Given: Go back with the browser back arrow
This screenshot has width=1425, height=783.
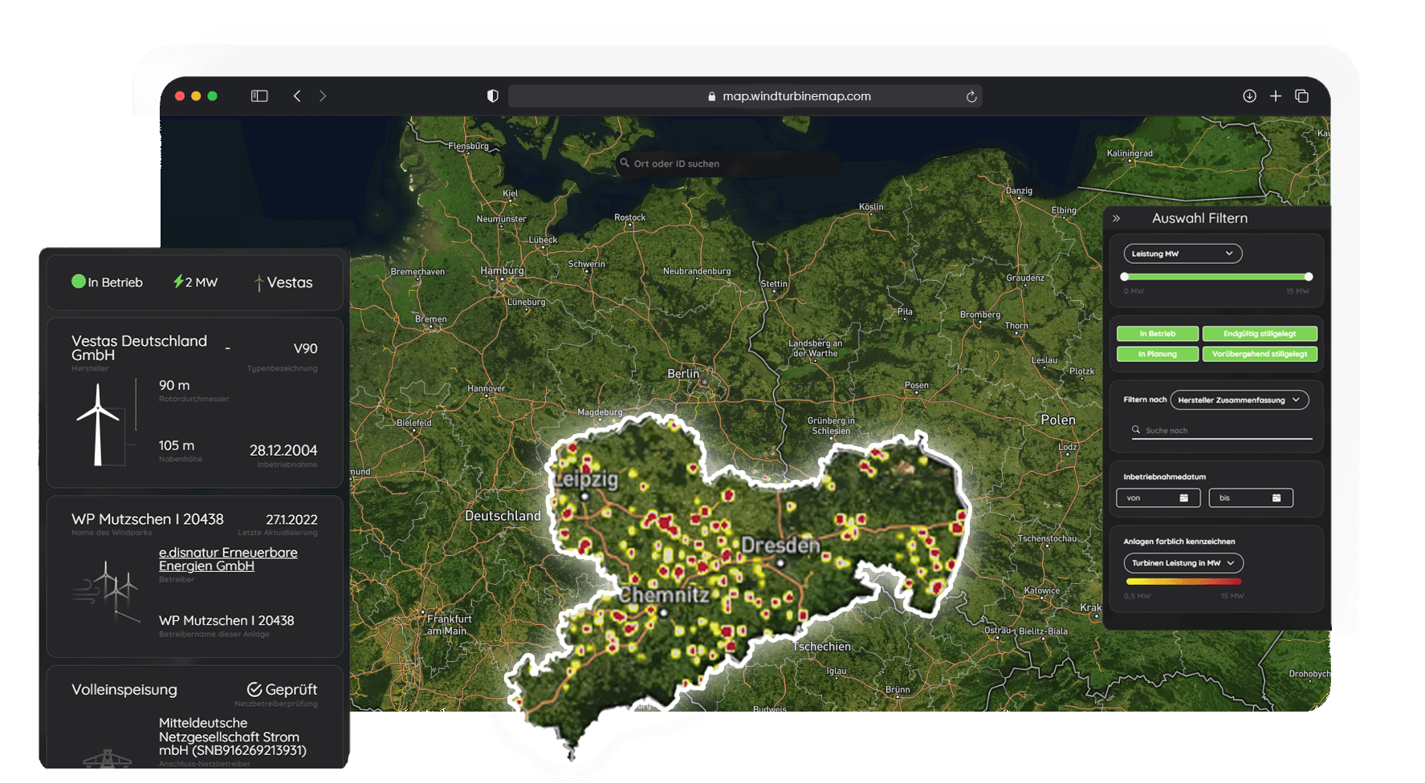Looking at the screenshot, I should 297,96.
